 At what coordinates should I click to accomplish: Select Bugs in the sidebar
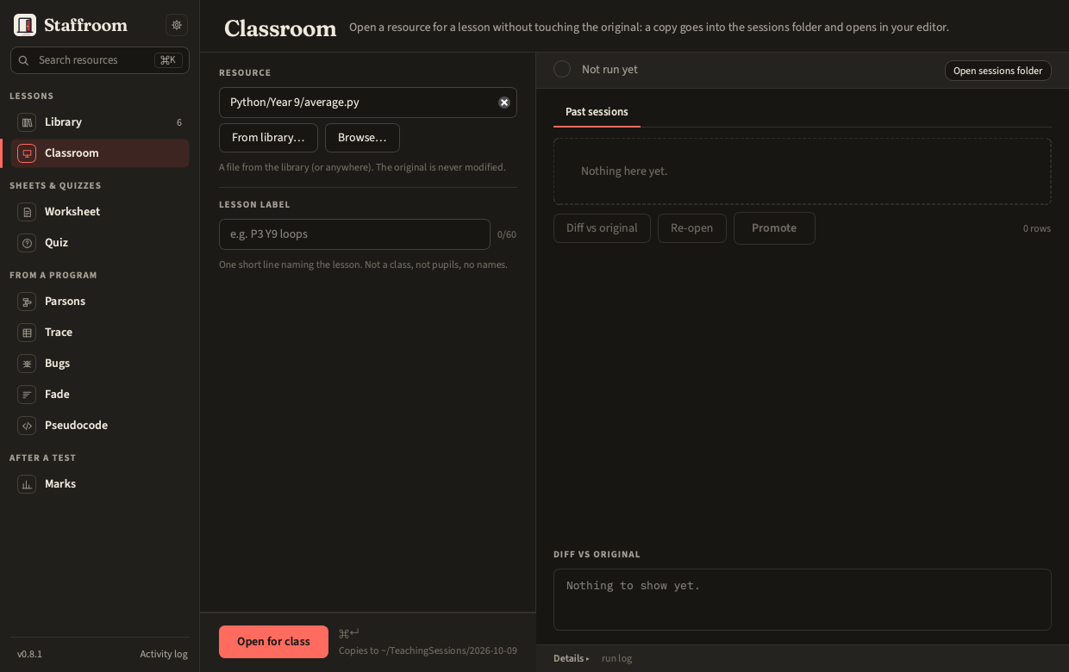[100, 364]
